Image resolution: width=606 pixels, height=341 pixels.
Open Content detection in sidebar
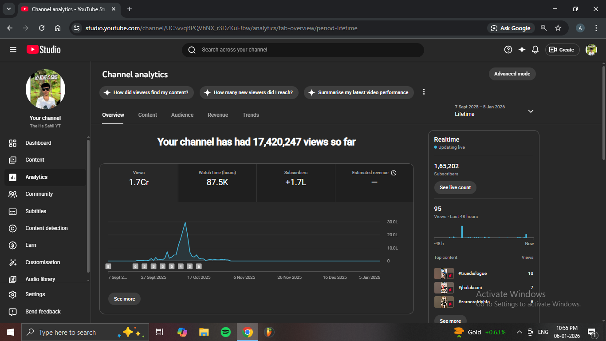point(46,228)
